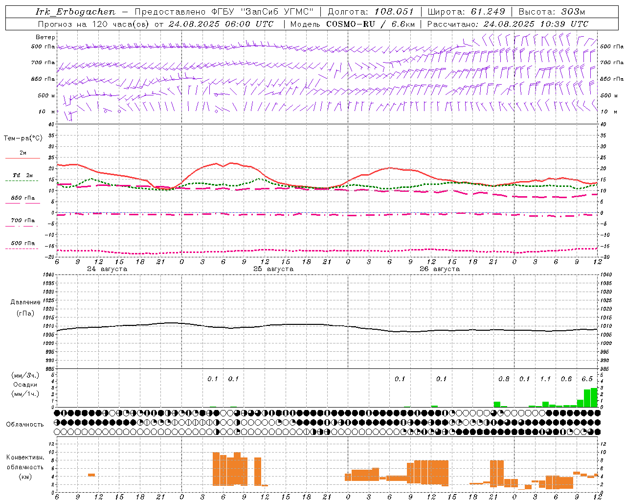Click the small orange convective bar near 12h 24 августа
The width and height of the screenshot is (626, 501).
tap(91, 475)
